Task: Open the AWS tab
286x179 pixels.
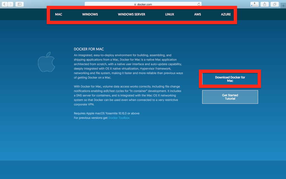Action: coord(197,15)
